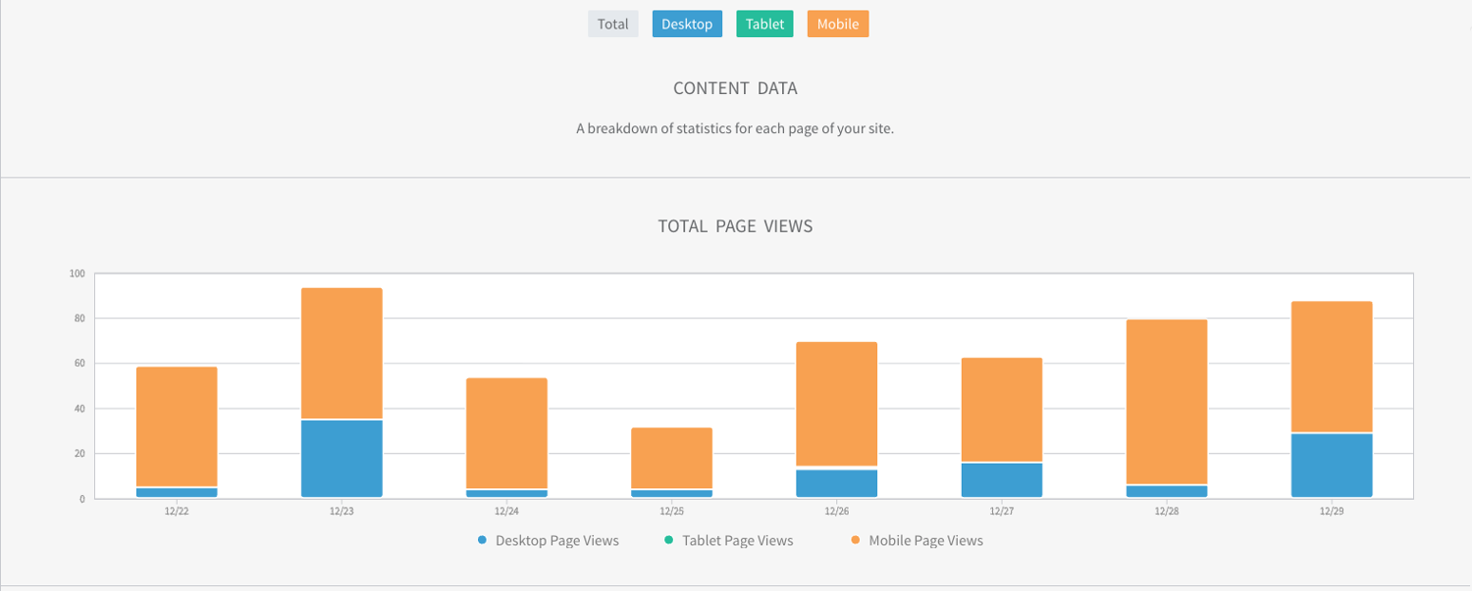Toggle Desktop Page Views legend item

[x=549, y=540]
